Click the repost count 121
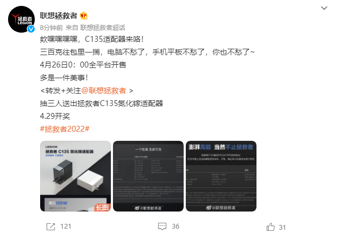Image resolution: width=340 pixels, height=234 pixels. click(x=66, y=227)
